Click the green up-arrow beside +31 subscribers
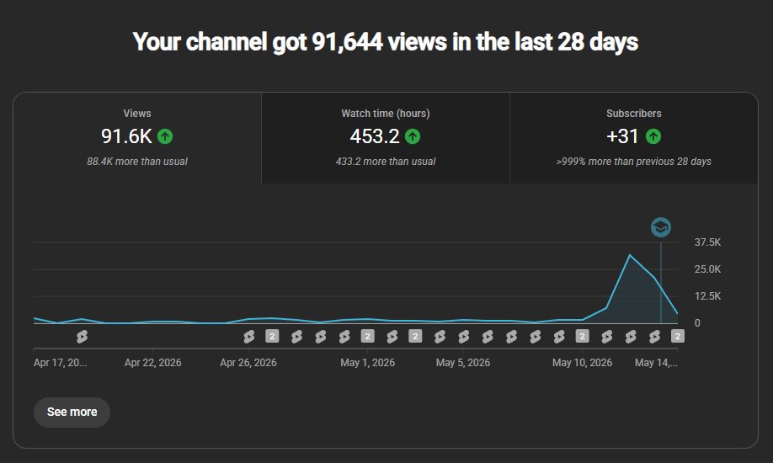This screenshot has width=773, height=463. [x=653, y=136]
